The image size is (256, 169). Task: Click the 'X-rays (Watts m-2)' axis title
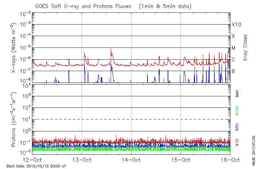tap(14, 48)
